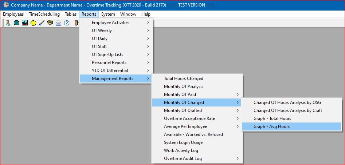
Task: Click the exit door toolbar icon
Action: point(76,23)
